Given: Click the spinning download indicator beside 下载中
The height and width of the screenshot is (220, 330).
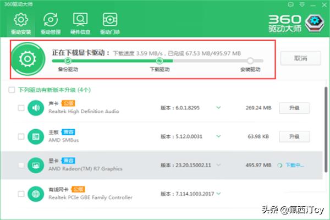Looking at the screenshot, I should [280, 166].
